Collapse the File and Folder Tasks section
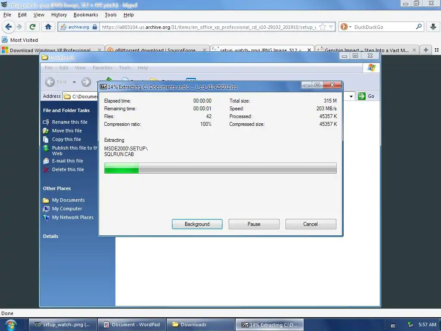The image size is (441, 331). click(x=66, y=110)
